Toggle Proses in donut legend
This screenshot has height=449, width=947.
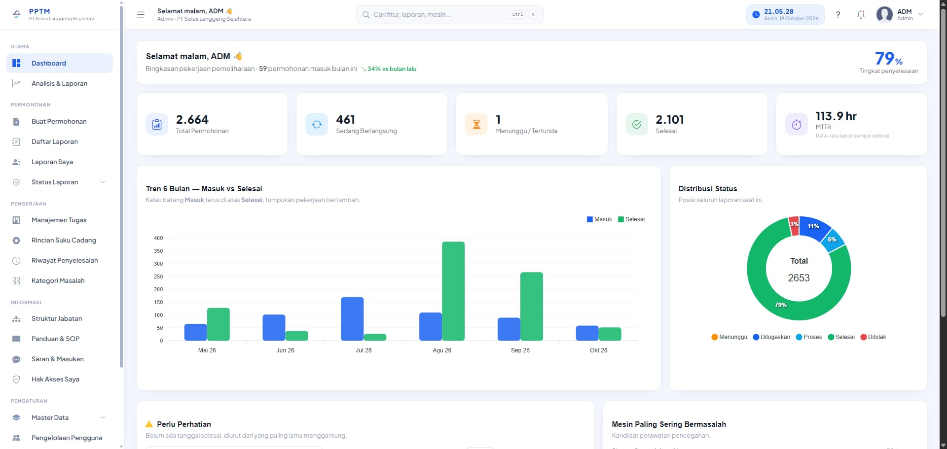(x=809, y=337)
